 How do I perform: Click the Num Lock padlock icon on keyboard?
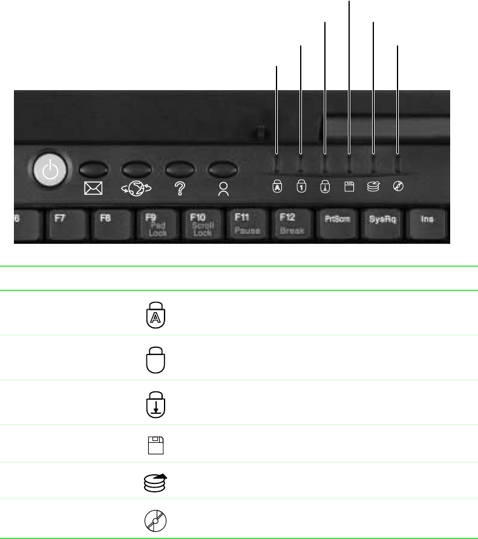pos(301,186)
